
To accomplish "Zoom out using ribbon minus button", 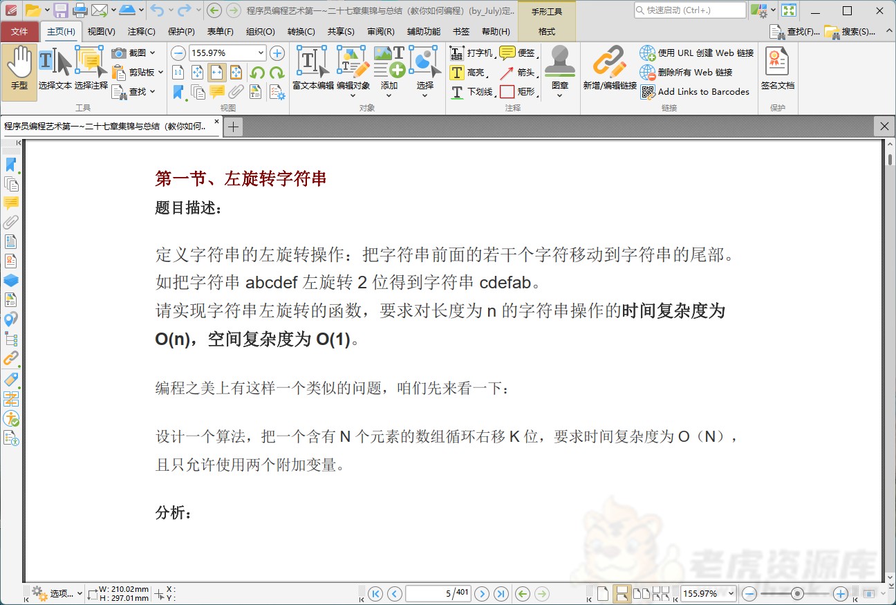I will [178, 53].
